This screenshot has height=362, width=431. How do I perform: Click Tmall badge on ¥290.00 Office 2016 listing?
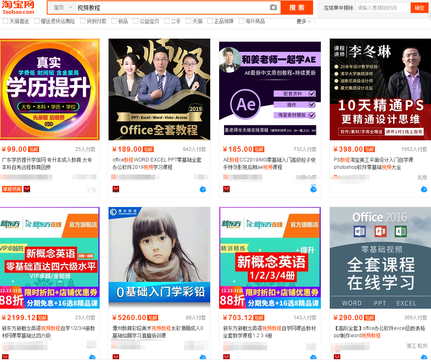click(x=337, y=357)
